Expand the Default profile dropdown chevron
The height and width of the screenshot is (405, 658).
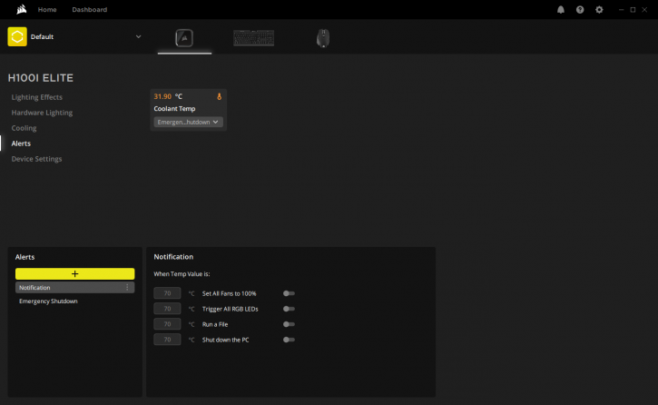139,36
